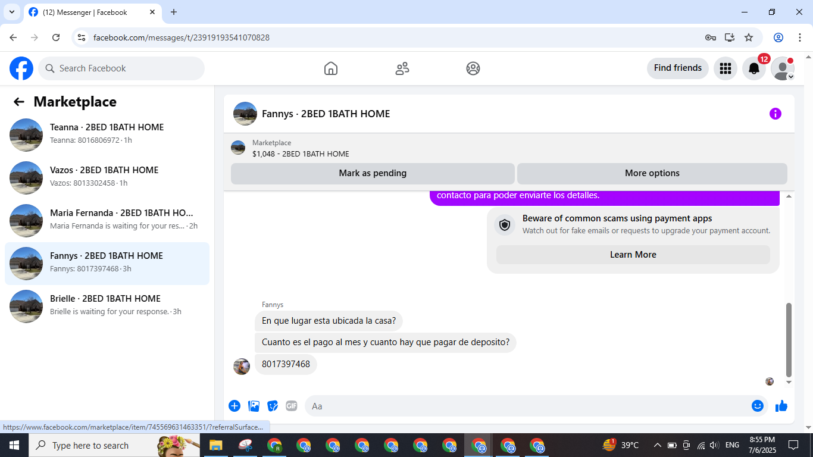This screenshot has height=457, width=813.
Task: Open File Explorer from the taskbar
Action: pyautogui.click(x=215, y=445)
